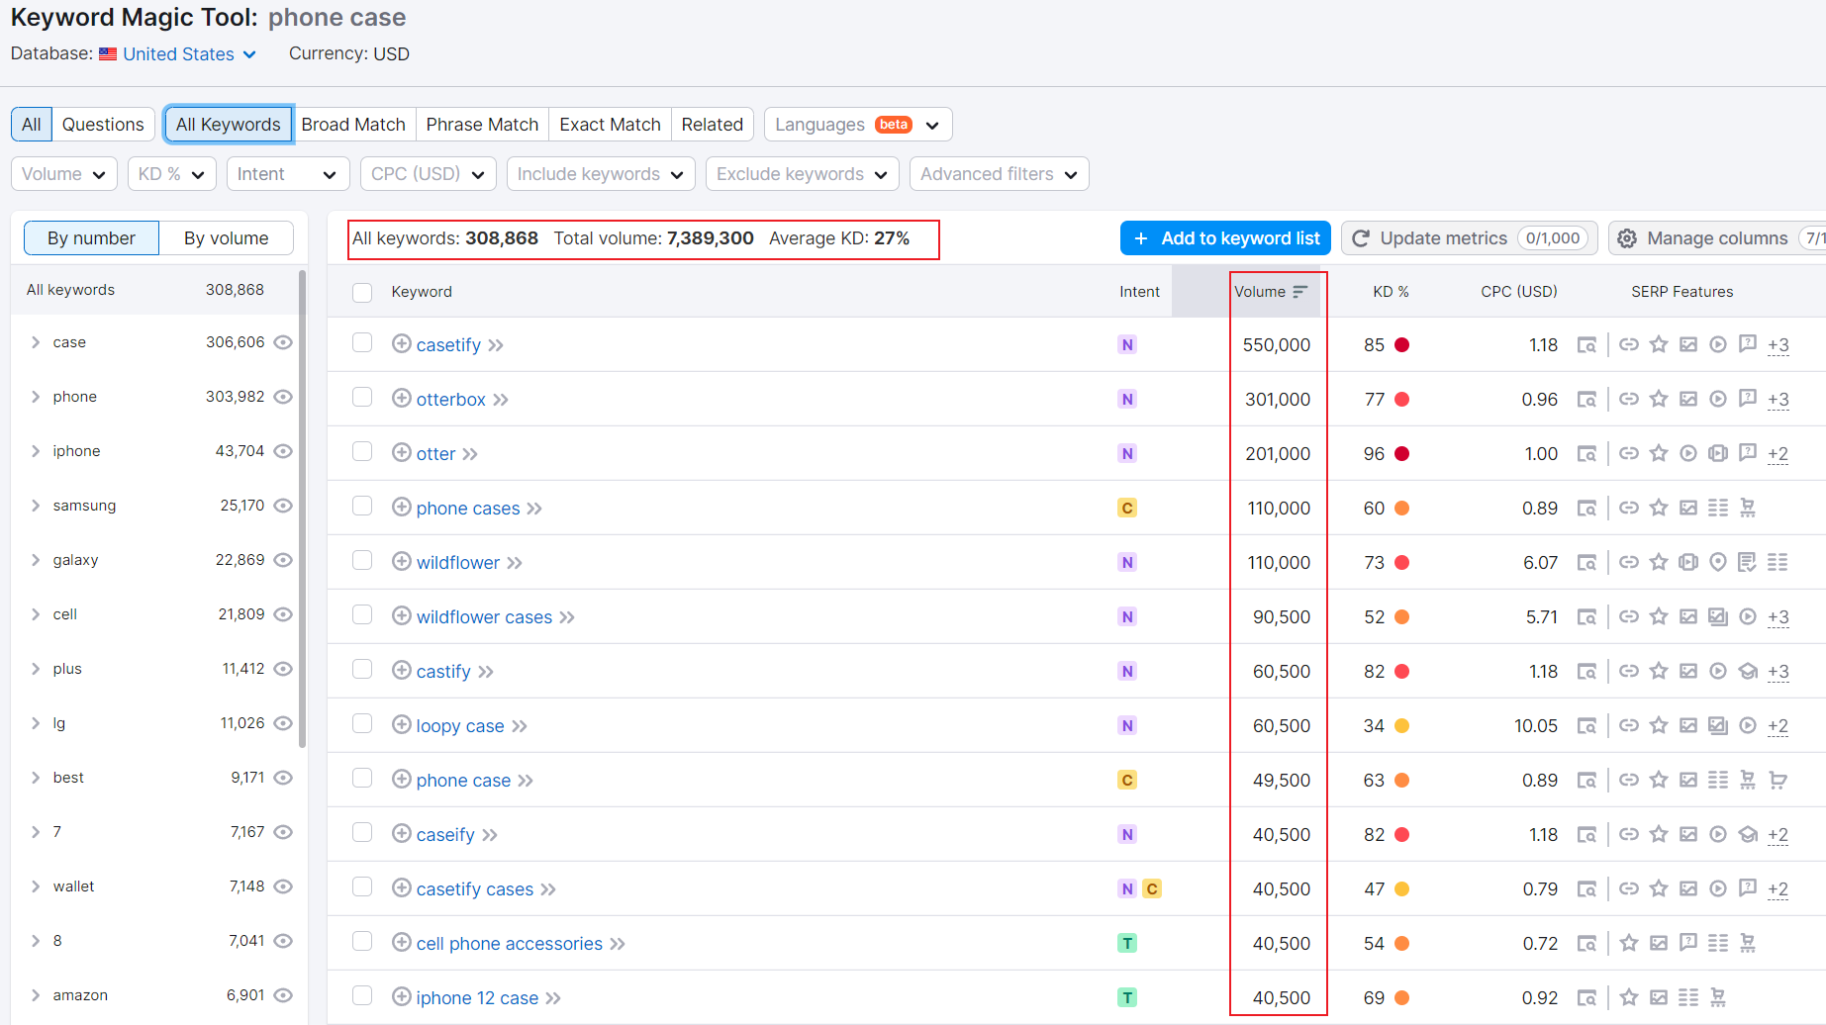View SERP icon in loopy case row

point(1586,725)
